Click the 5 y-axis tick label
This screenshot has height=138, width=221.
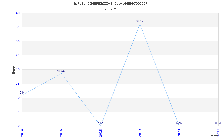click(19, 112)
